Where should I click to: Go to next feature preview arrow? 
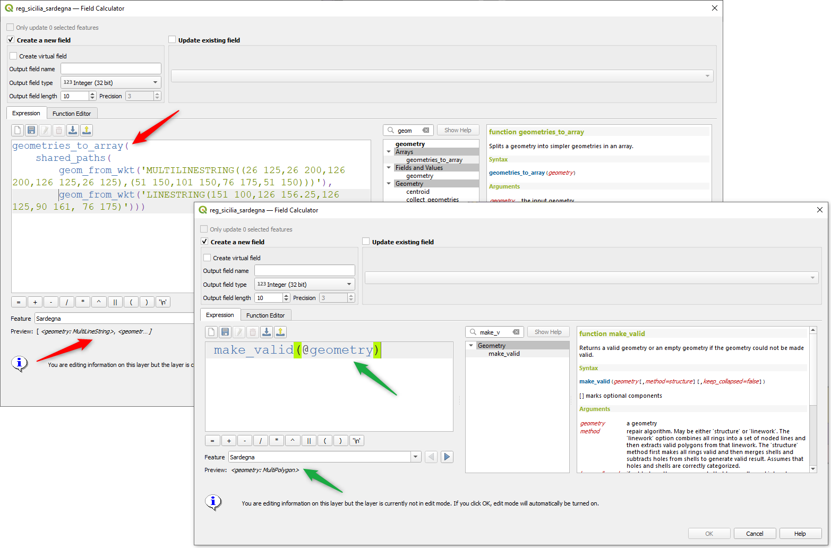[x=447, y=457]
